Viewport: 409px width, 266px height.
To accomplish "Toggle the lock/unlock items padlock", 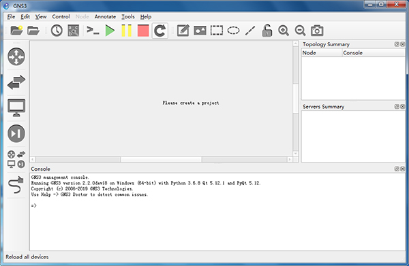I will point(267,31).
